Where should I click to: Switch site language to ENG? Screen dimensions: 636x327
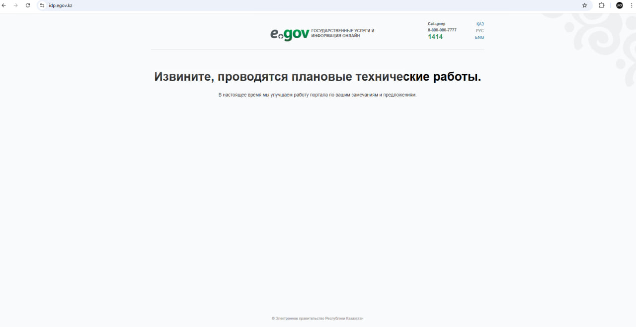pos(479,37)
